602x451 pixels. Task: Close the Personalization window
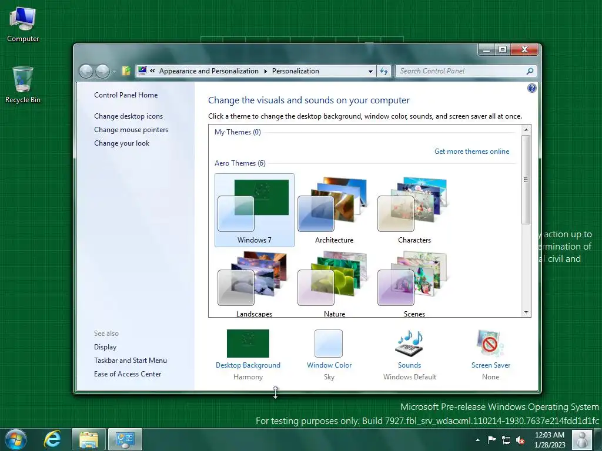(x=524, y=49)
